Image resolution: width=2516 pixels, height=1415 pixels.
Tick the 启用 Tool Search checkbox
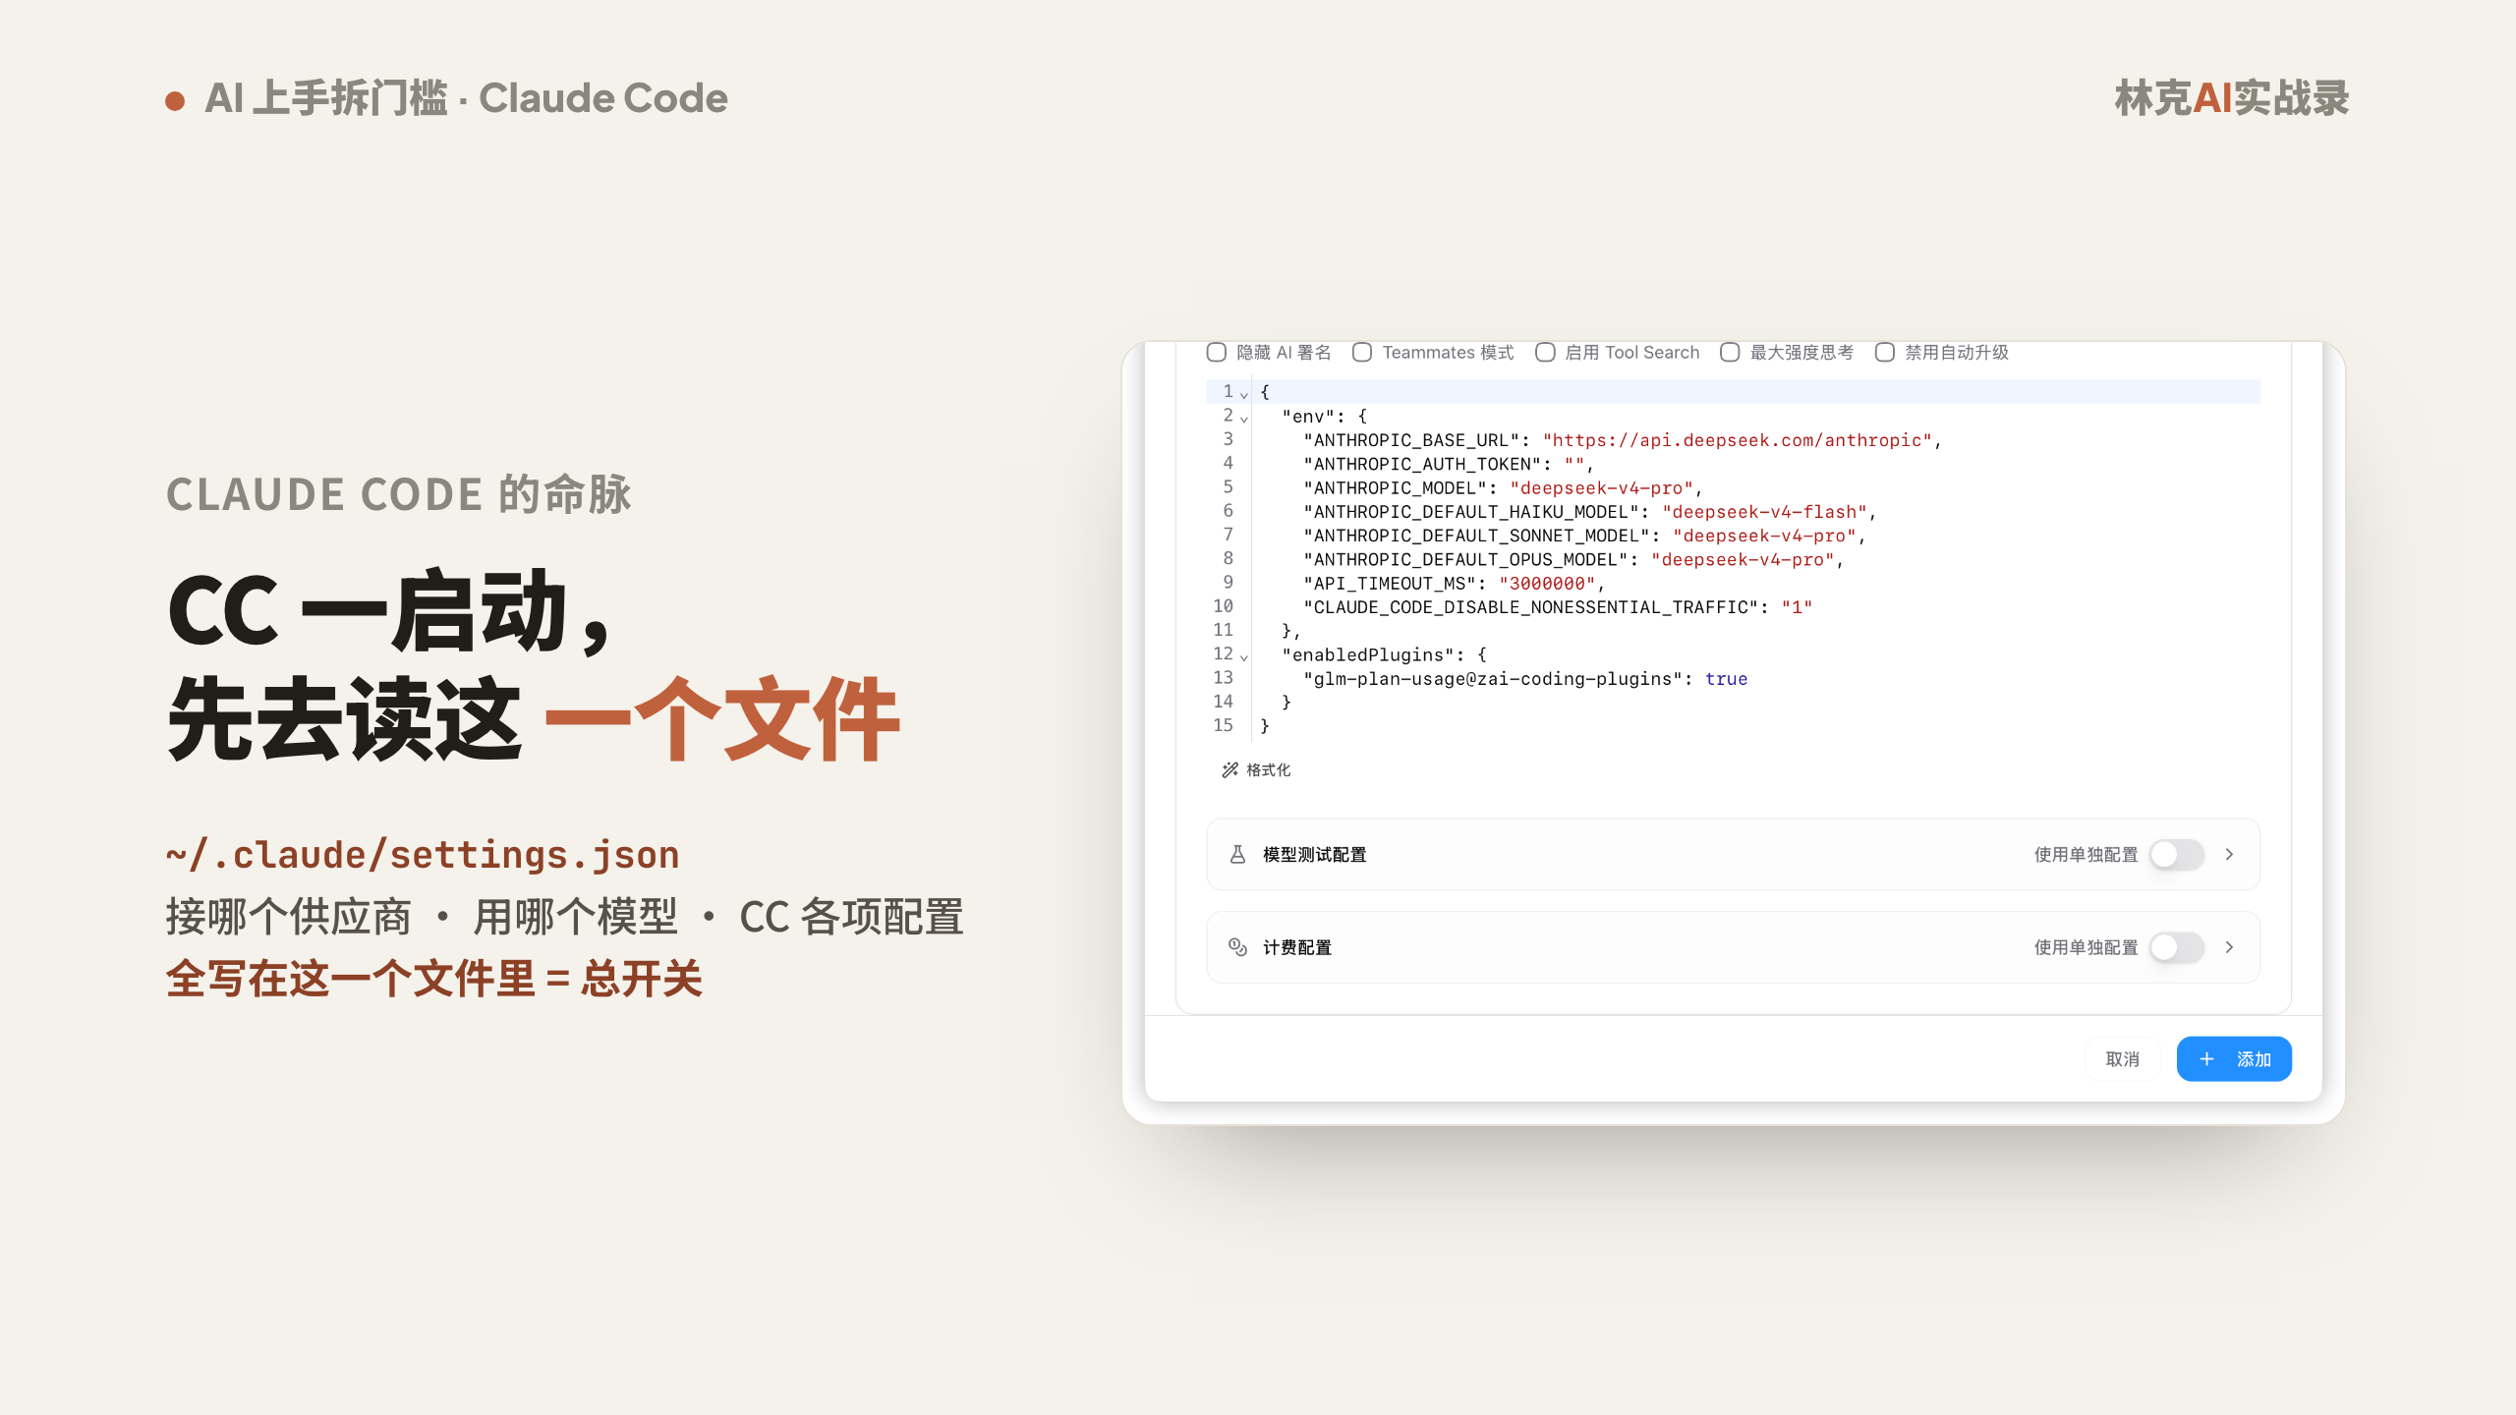click(1545, 353)
